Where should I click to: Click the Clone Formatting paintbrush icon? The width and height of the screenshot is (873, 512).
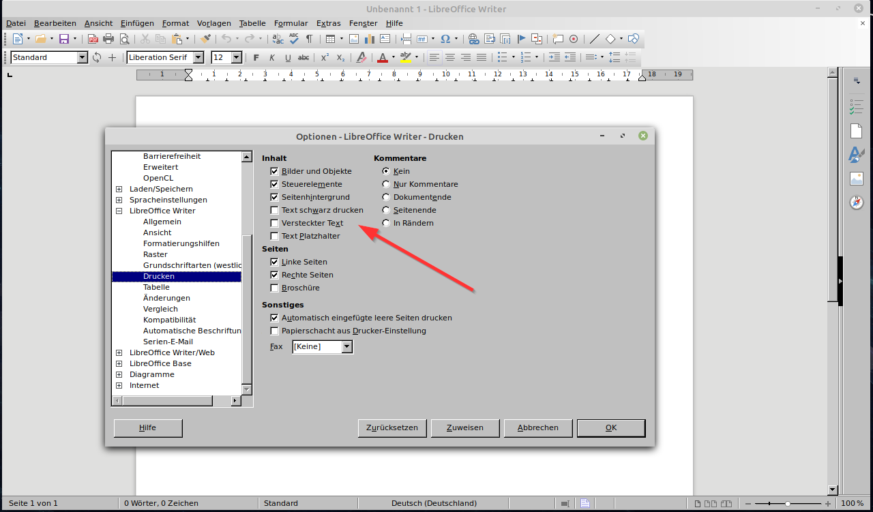click(205, 39)
